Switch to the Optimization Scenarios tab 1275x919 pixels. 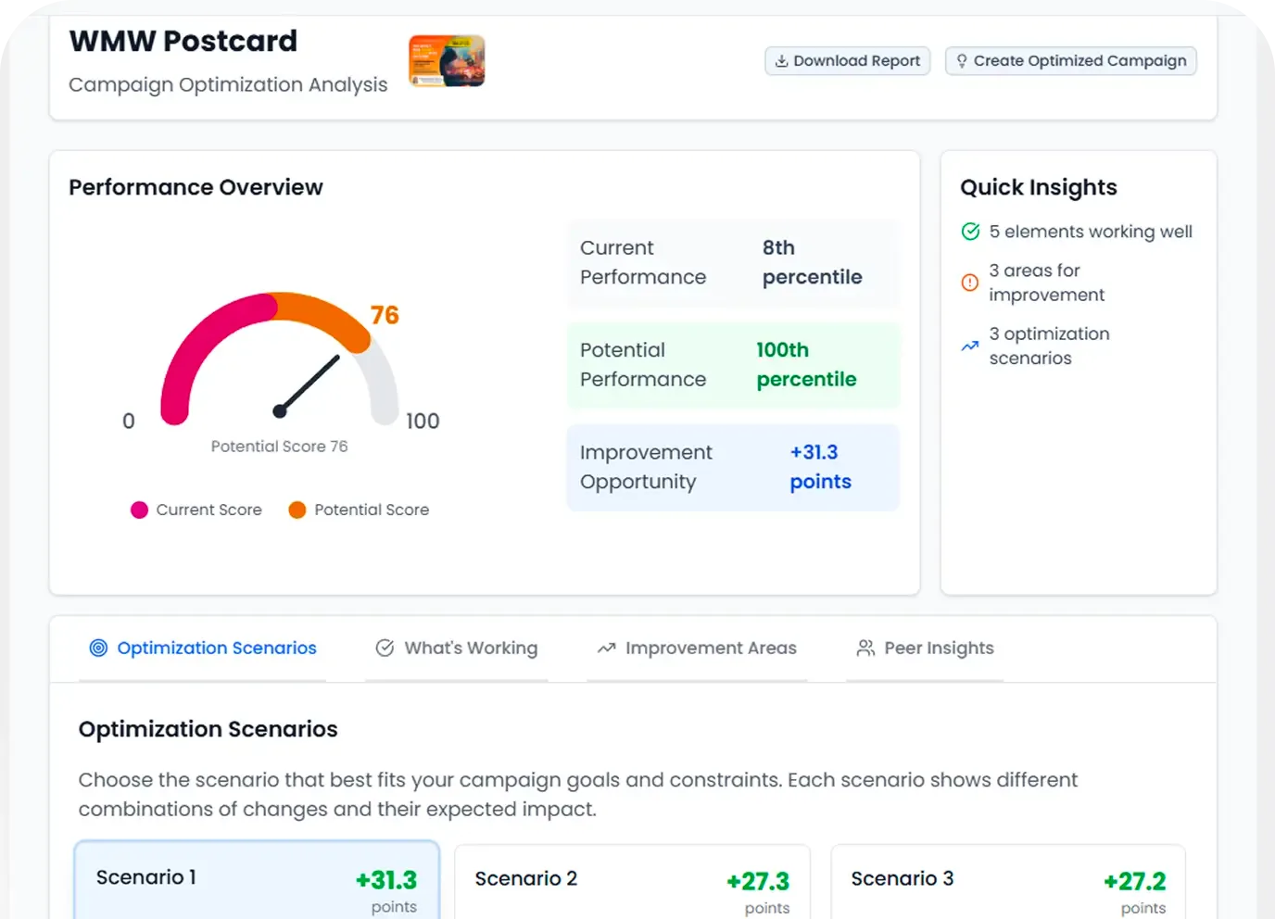(203, 648)
